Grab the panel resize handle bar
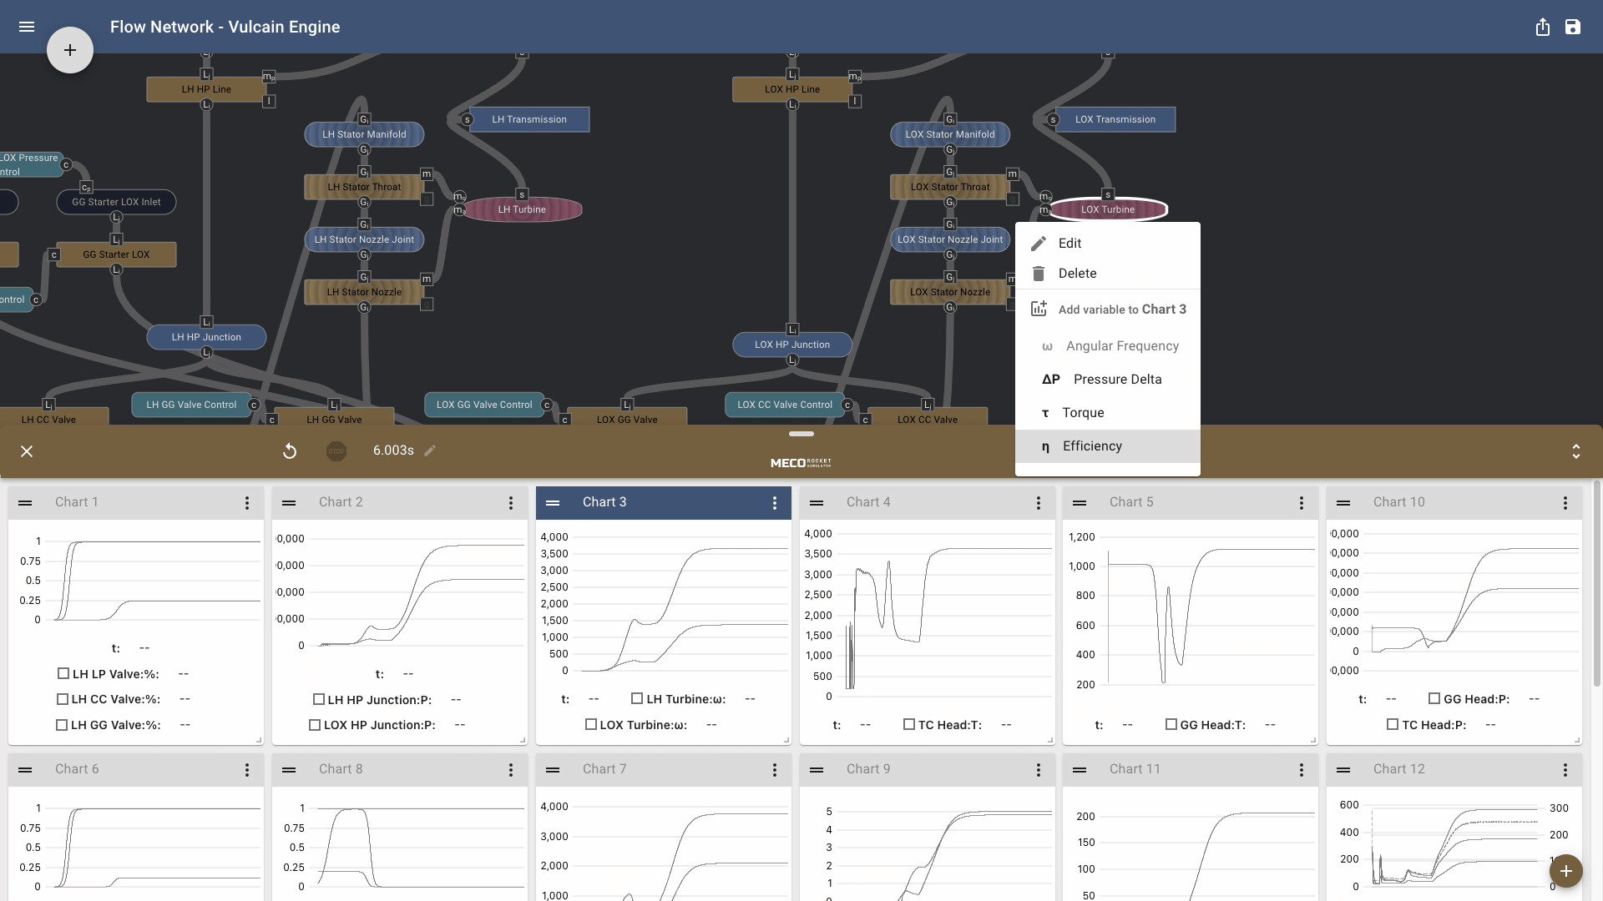 click(801, 434)
